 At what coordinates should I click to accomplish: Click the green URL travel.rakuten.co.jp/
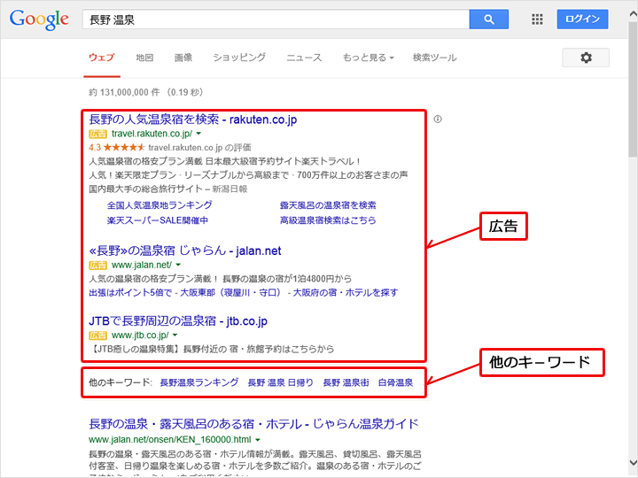tap(152, 134)
